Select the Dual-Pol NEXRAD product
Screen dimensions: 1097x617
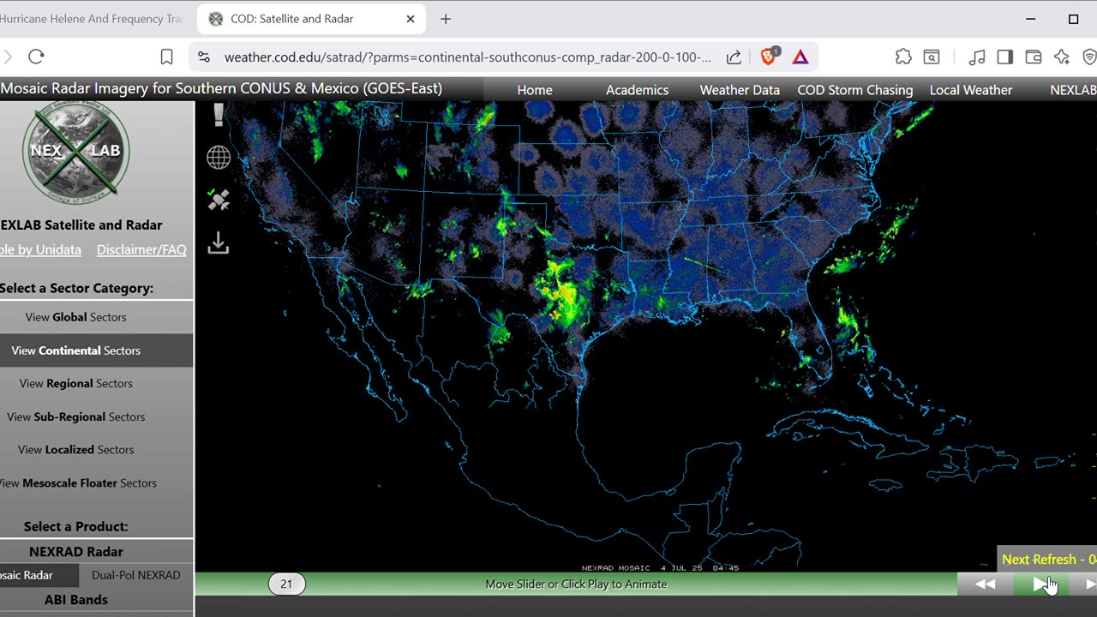tap(136, 575)
